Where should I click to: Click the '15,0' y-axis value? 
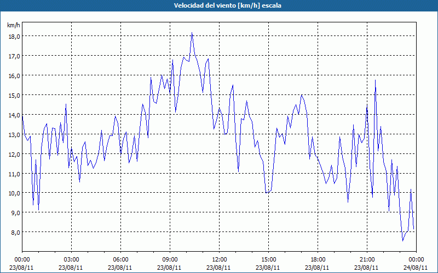point(14,95)
